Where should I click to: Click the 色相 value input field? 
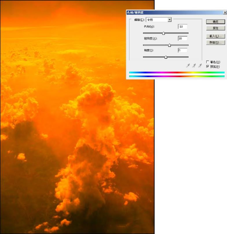[x=183, y=26]
